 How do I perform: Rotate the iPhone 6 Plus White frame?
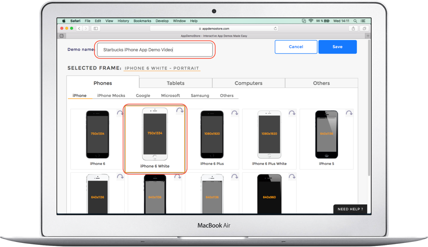pos(292,113)
